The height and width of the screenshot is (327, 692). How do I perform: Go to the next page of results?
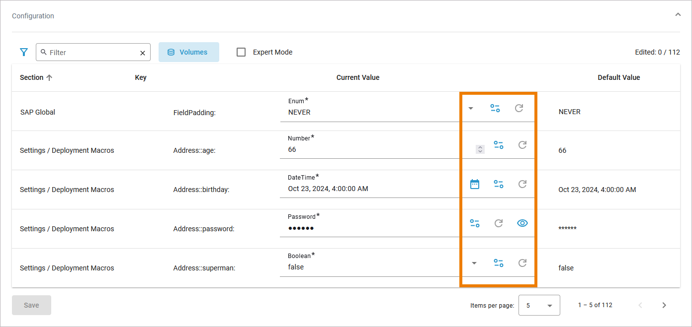664,305
